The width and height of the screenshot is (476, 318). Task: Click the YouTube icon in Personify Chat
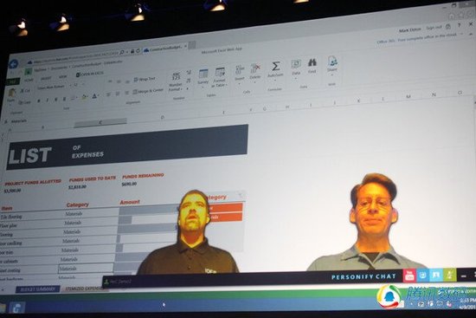coord(409,276)
